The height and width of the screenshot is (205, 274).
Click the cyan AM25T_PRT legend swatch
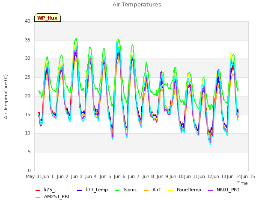(x=38, y=197)
